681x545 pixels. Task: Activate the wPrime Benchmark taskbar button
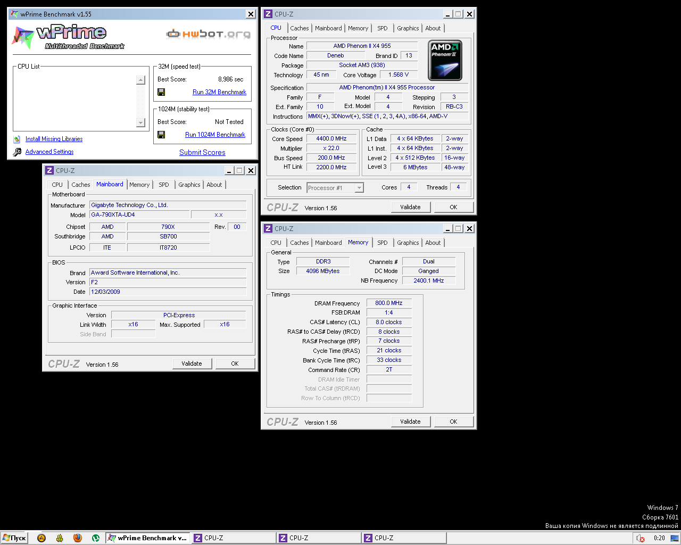click(x=147, y=538)
